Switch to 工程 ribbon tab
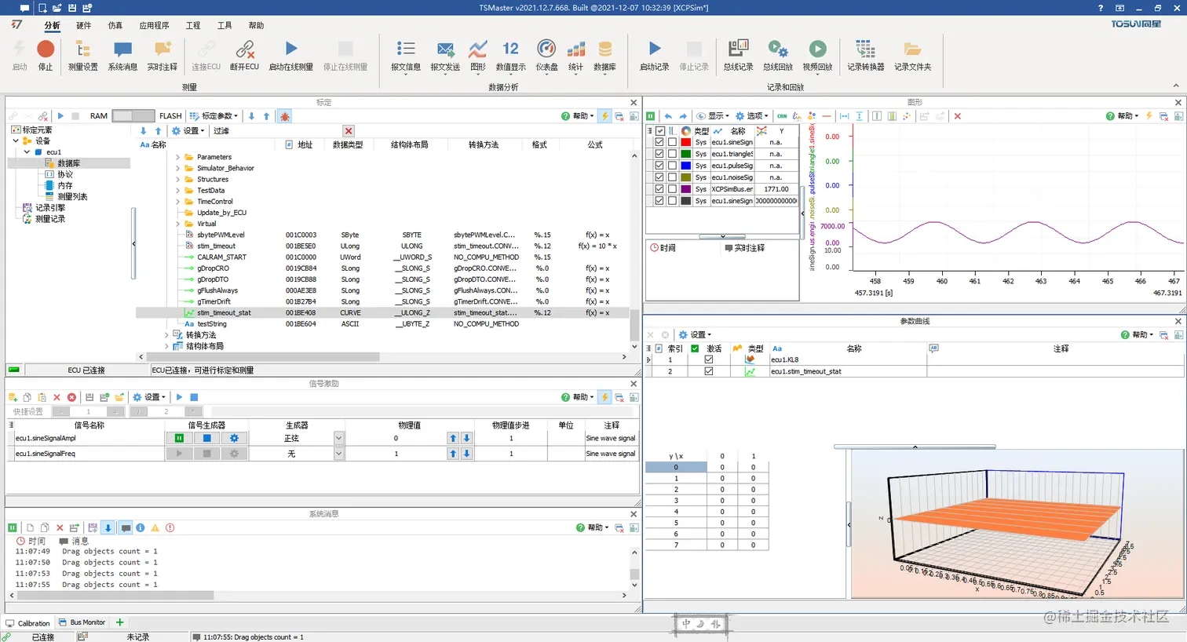The image size is (1187, 642). pos(193,25)
